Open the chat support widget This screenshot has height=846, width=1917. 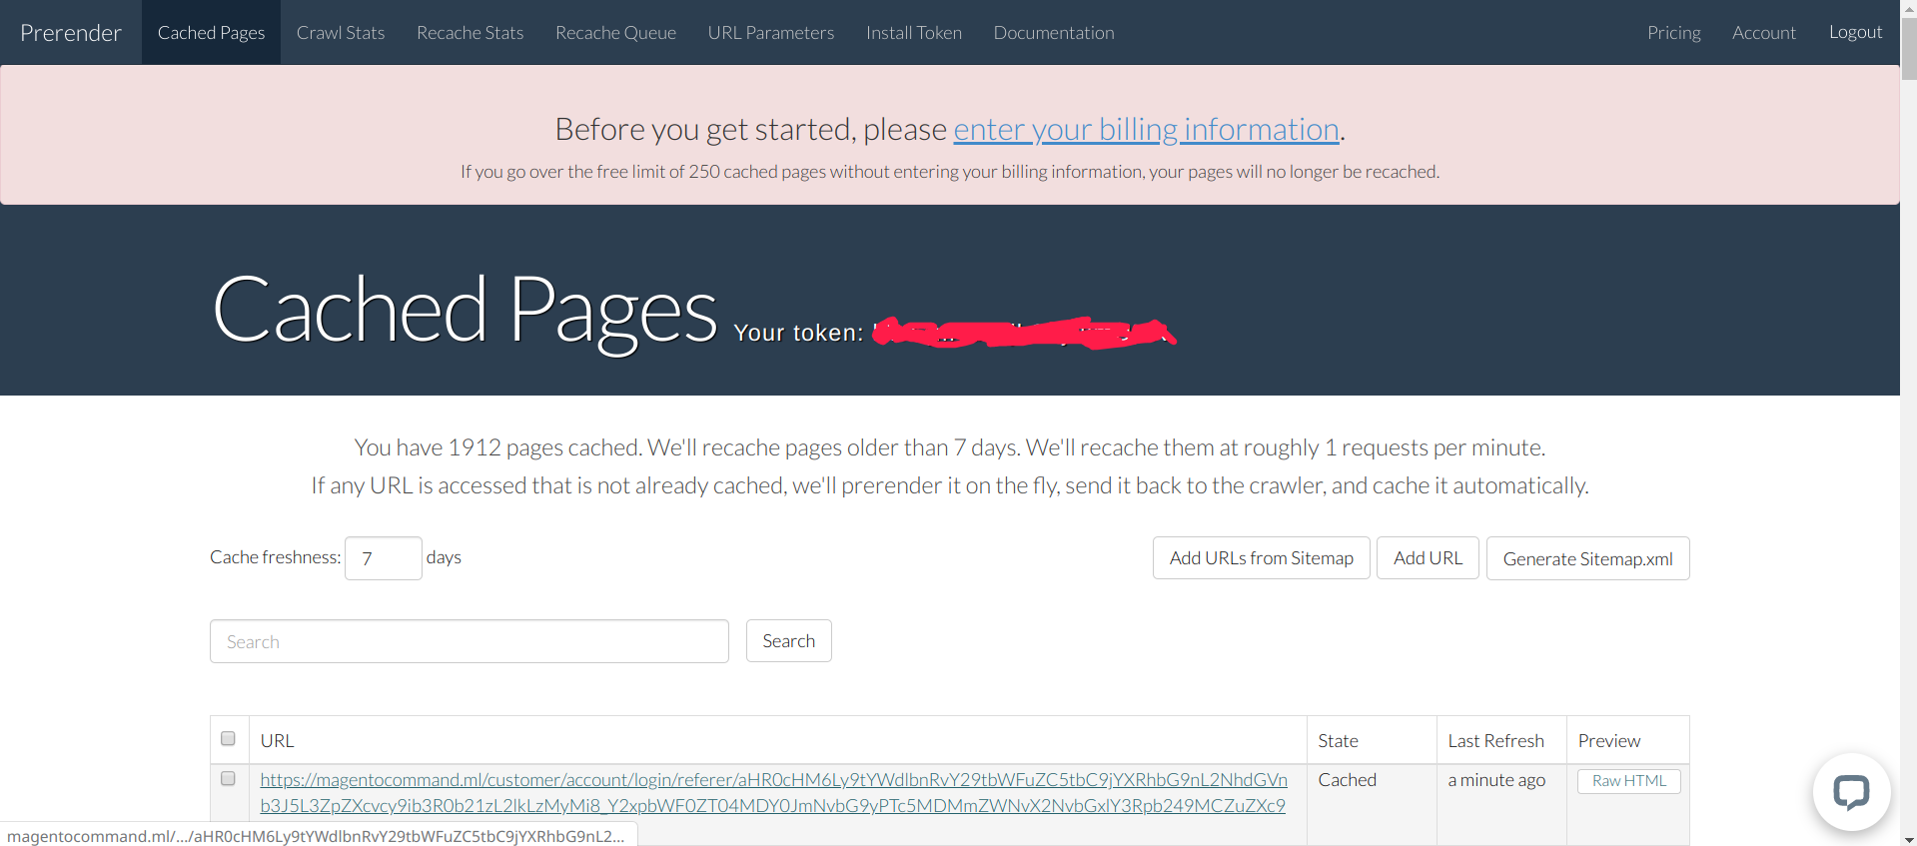pyautogui.click(x=1851, y=792)
